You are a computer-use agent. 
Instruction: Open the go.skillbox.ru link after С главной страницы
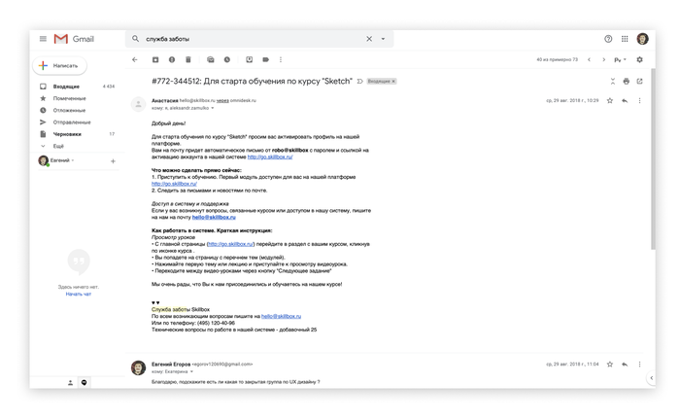231,244
